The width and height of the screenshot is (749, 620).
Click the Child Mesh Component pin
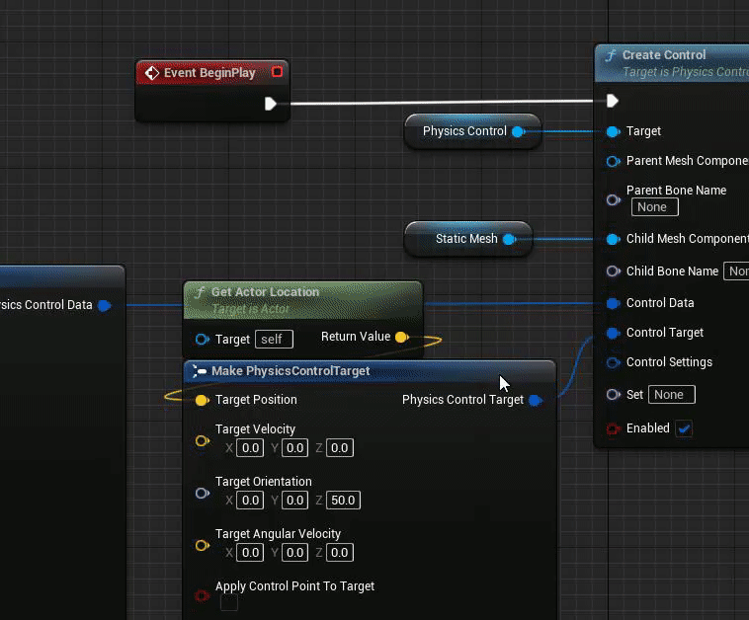coord(613,239)
